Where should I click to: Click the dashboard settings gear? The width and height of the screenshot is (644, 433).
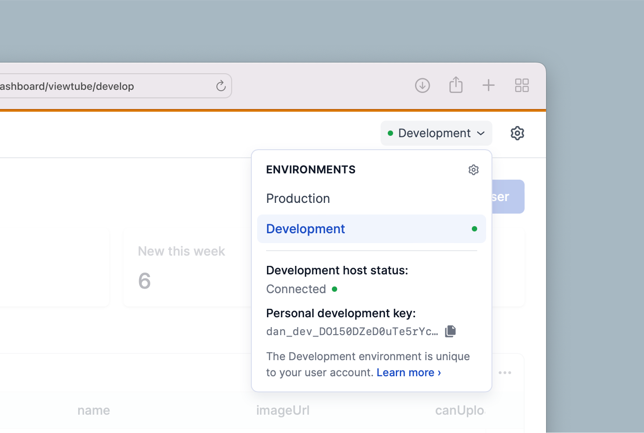pos(517,133)
